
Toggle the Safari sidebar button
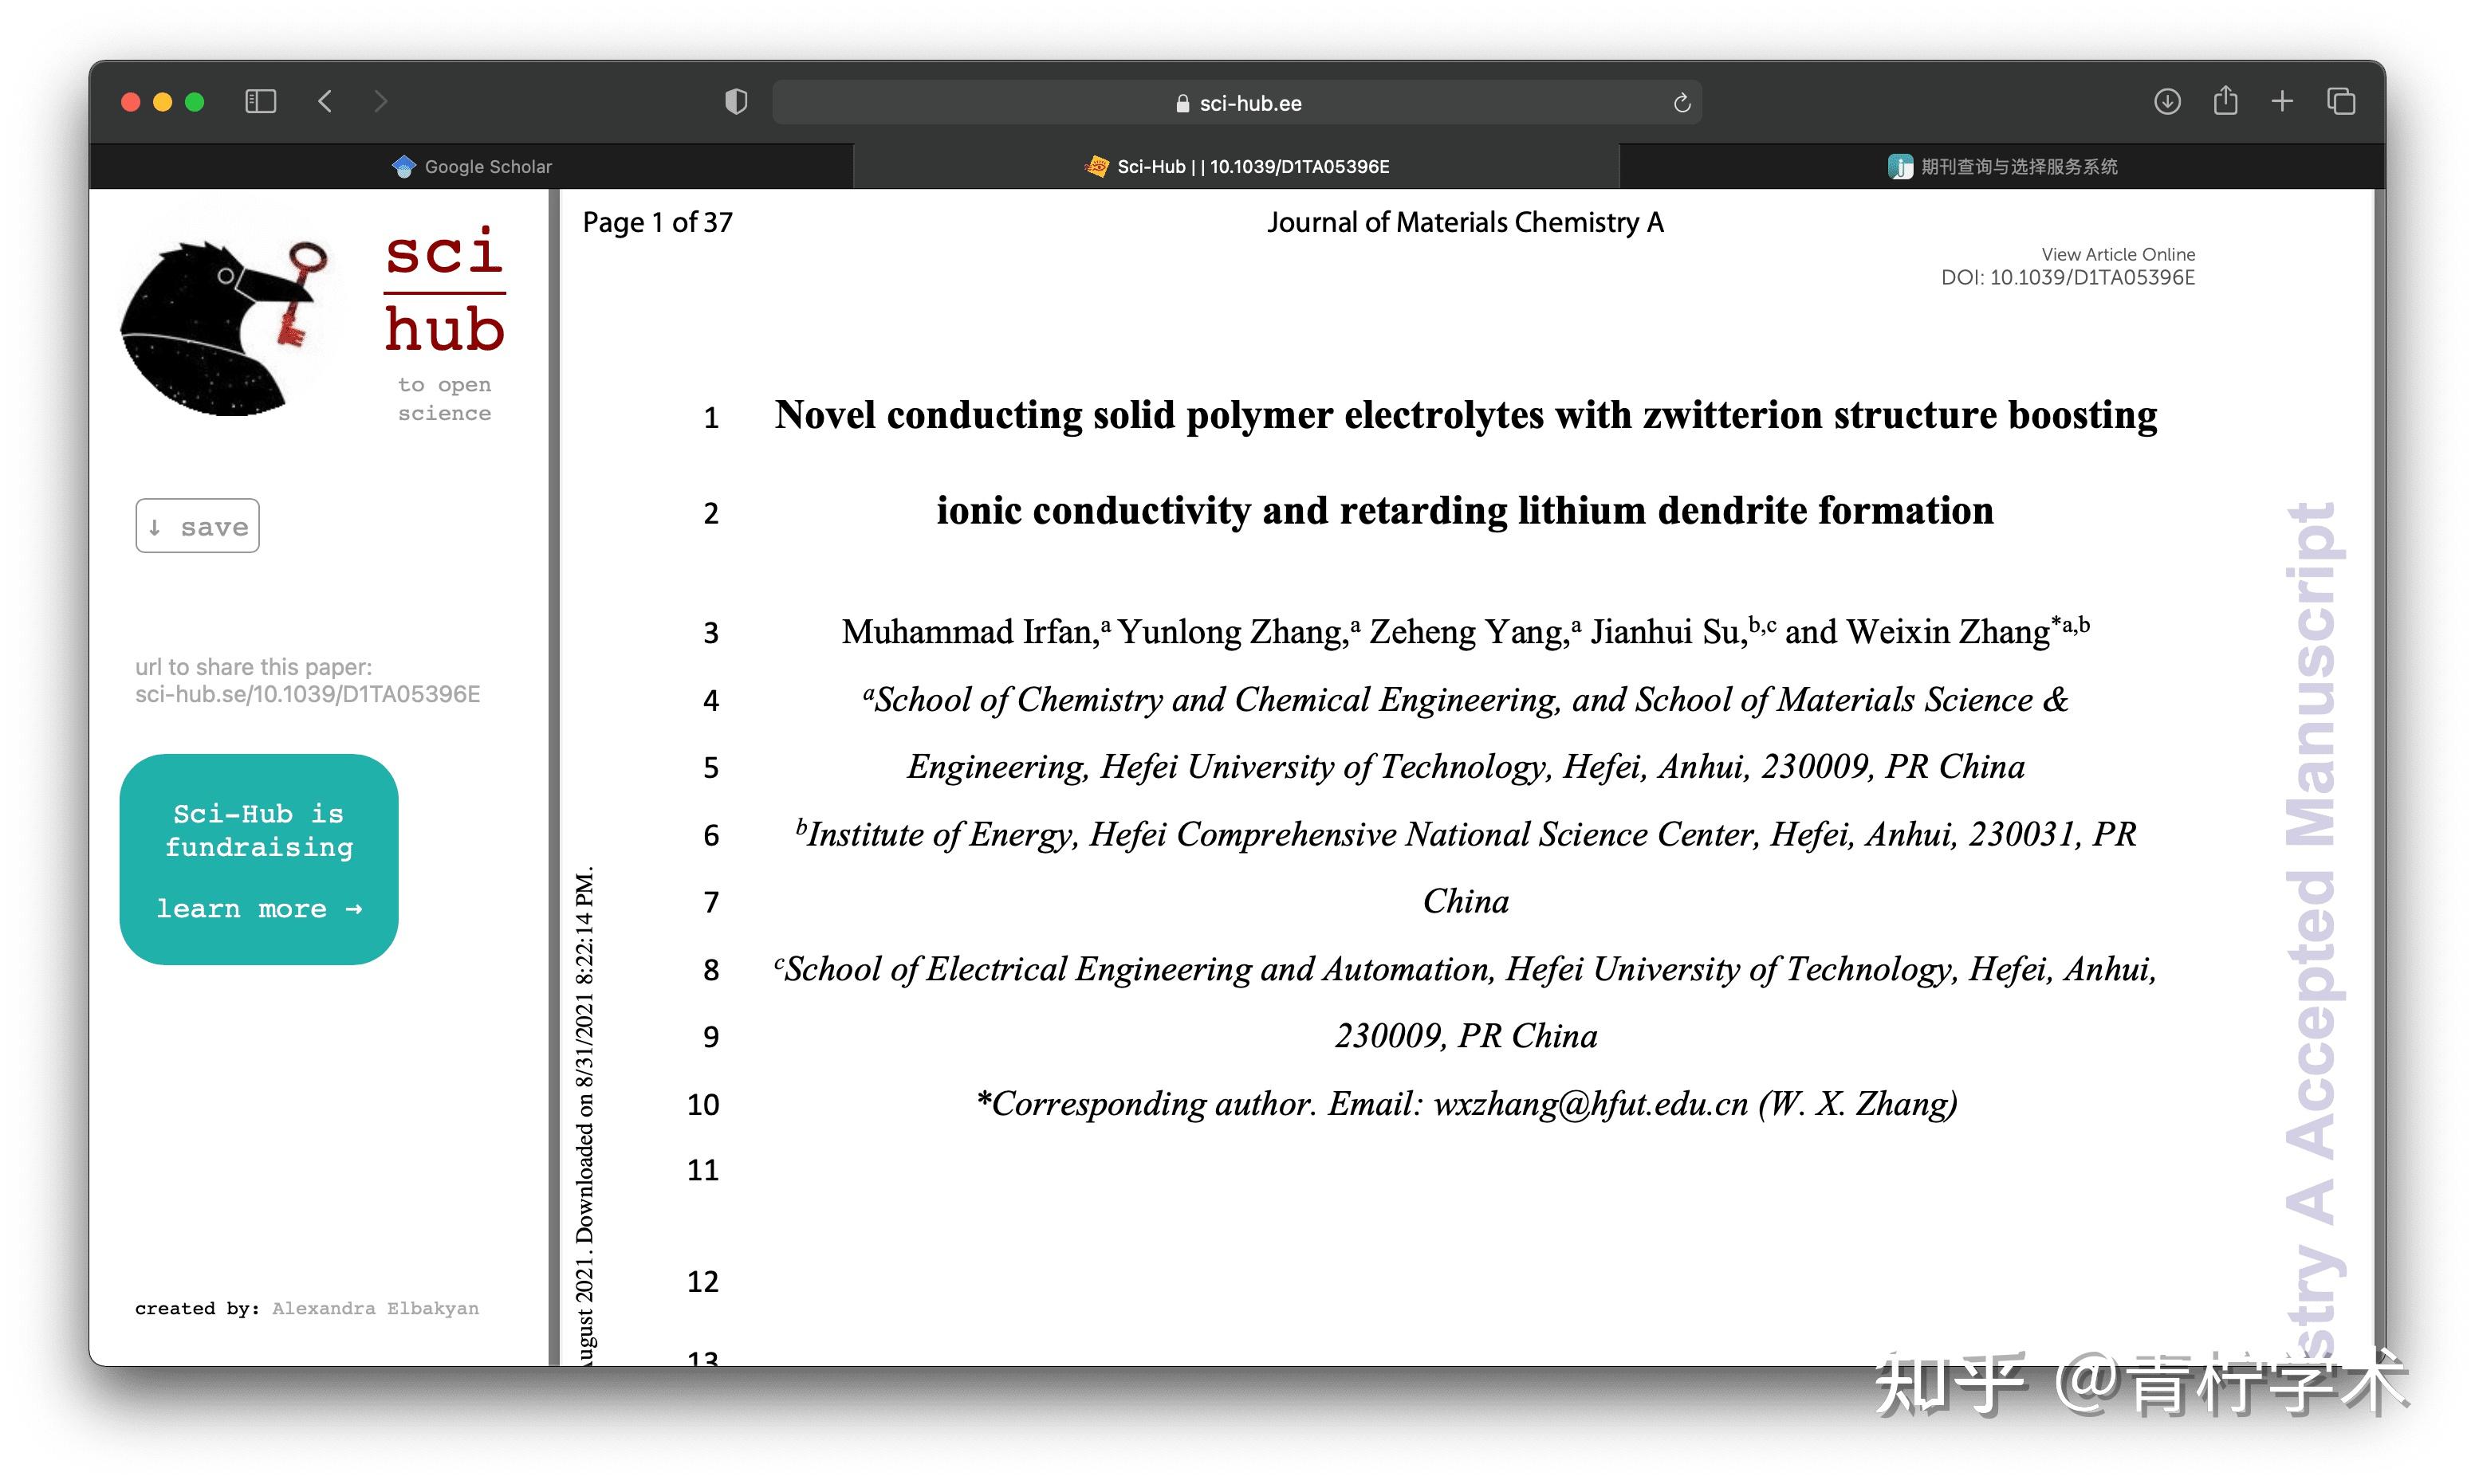point(260,101)
